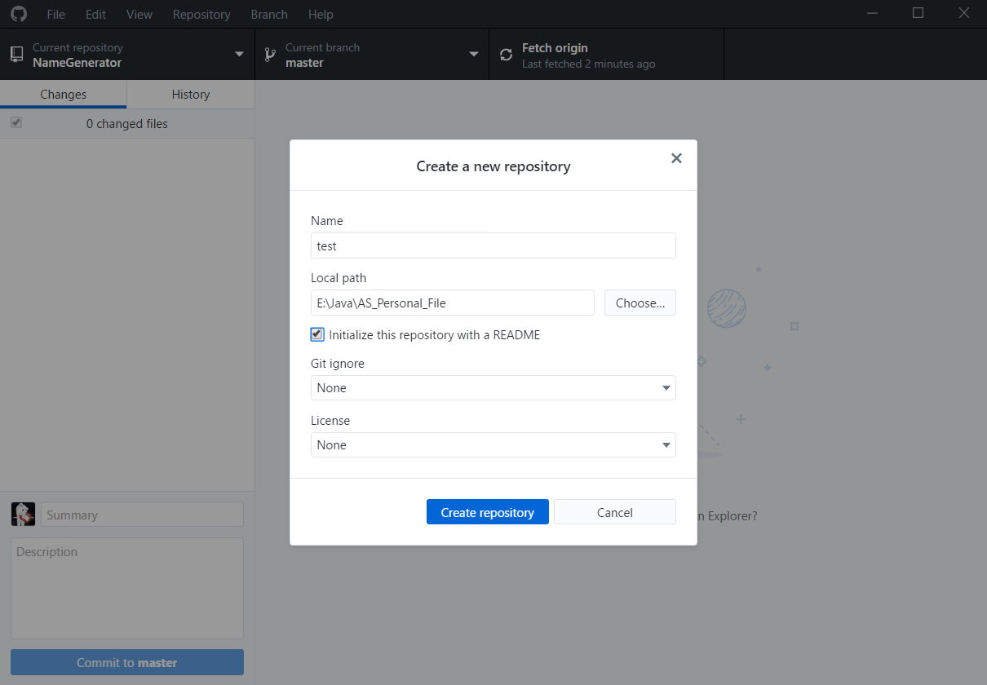Open the File menu
This screenshot has width=987, height=685.
coord(56,14)
